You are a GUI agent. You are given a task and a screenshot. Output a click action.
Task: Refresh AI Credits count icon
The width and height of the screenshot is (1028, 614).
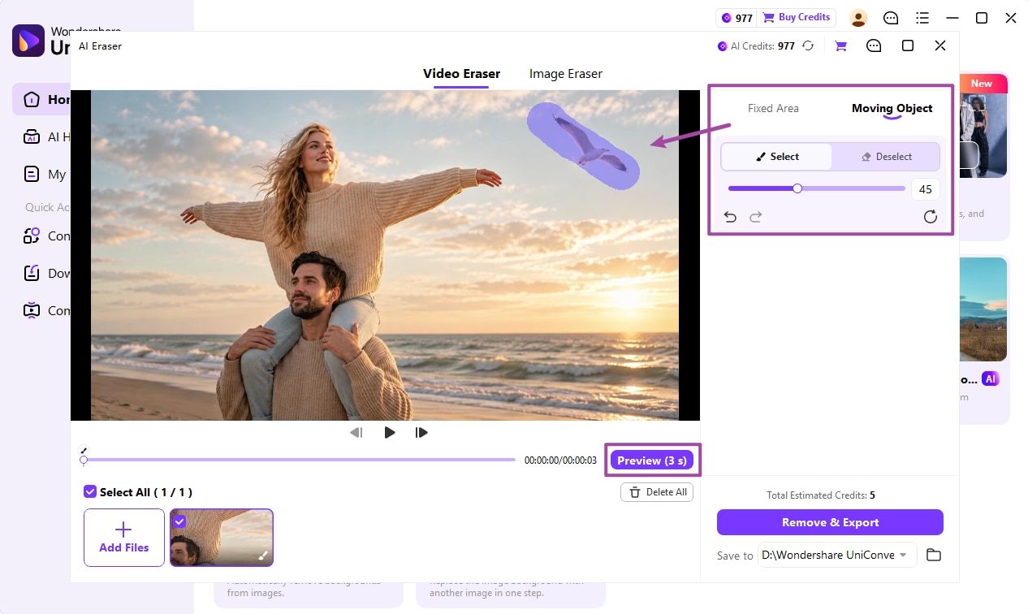(808, 46)
